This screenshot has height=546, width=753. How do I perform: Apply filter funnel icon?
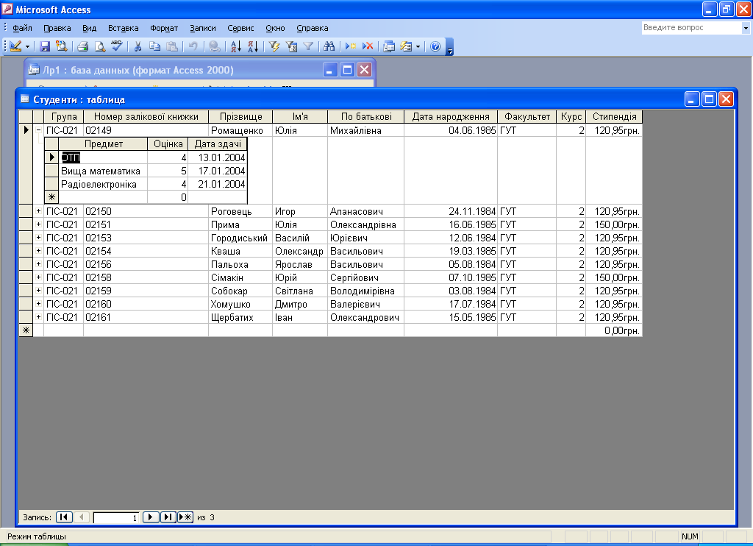[308, 46]
